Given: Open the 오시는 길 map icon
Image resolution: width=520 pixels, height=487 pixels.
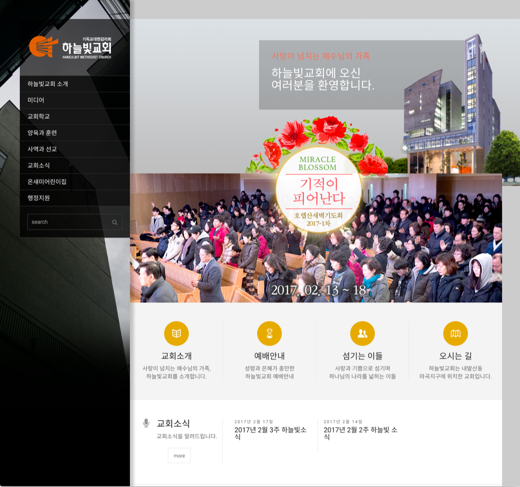Looking at the screenshot, I should 456,333.
